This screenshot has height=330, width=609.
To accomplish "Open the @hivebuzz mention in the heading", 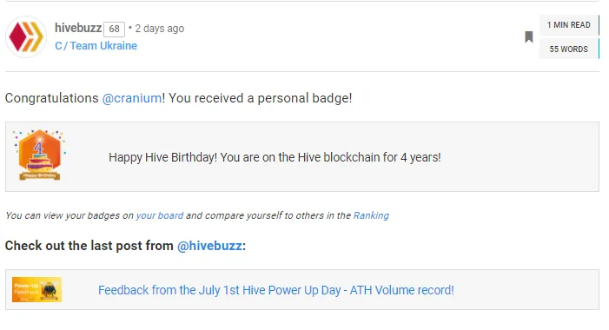I will pos(209,246).
